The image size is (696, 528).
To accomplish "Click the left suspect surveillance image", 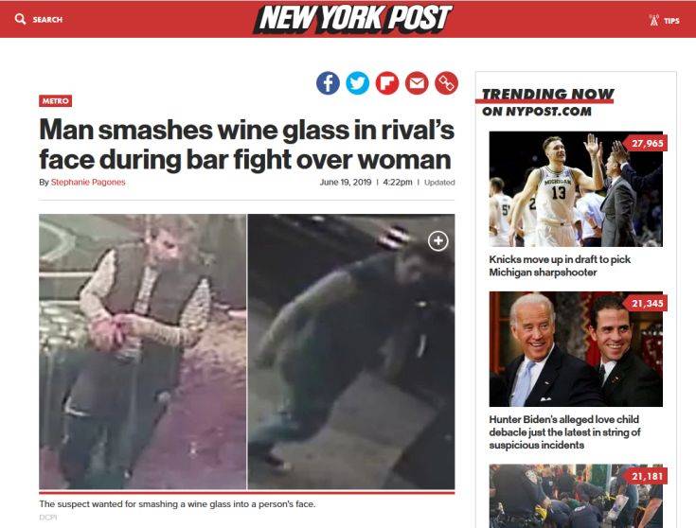I will (x=142, y=352).
